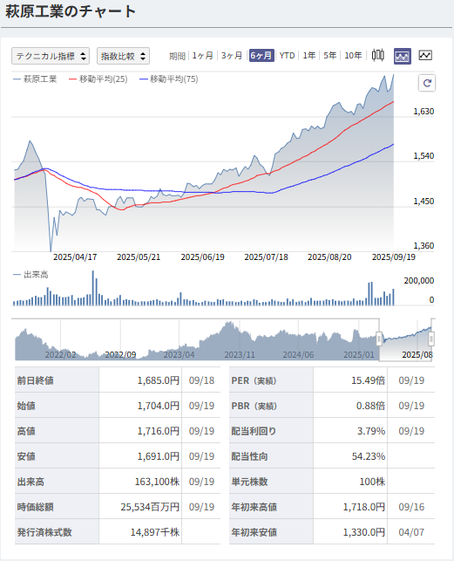
Task: Grab the right range navigator handle
Action: [431, 339]
